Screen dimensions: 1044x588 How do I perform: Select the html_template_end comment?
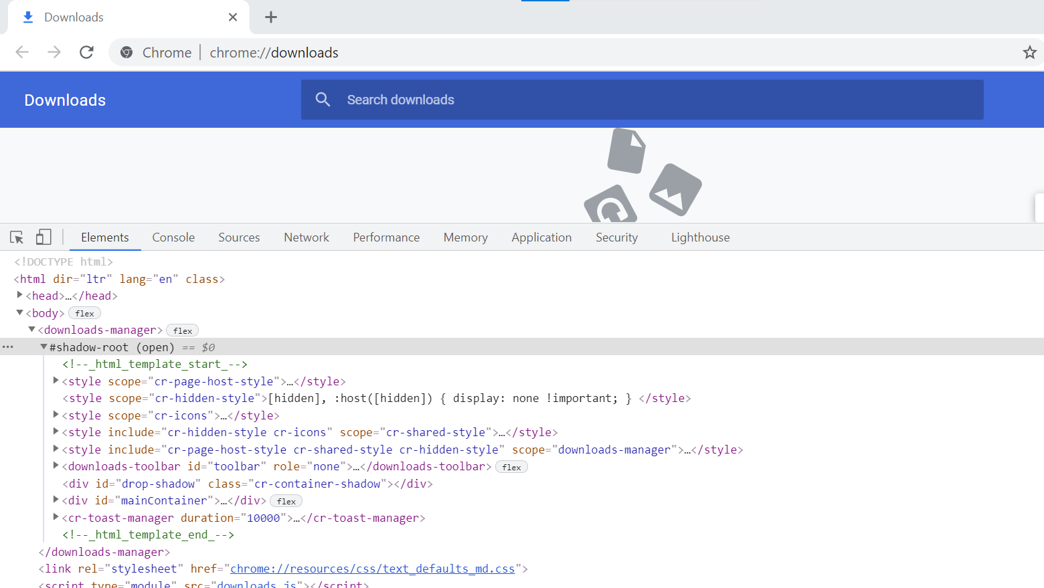click(149, 534)
